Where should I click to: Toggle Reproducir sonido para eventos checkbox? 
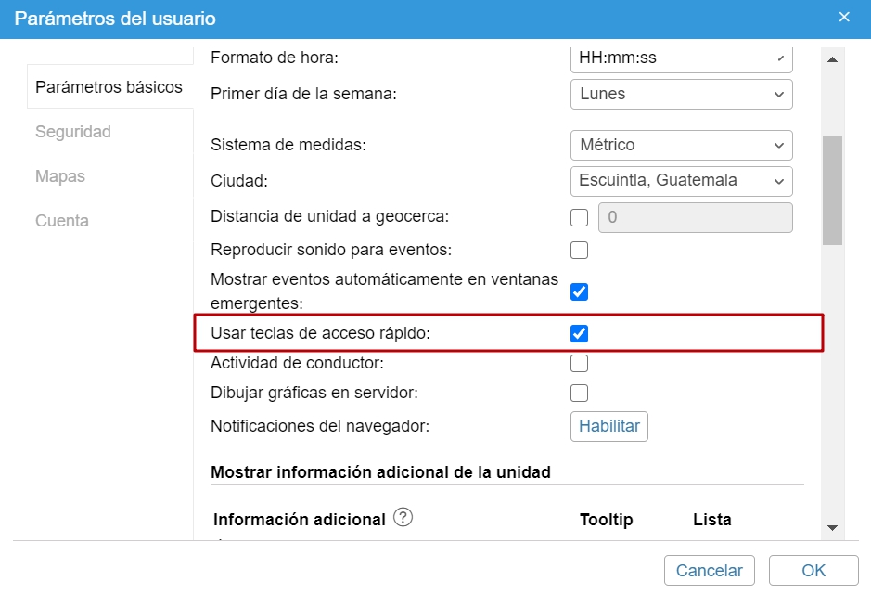pyautogui.click(x=580, y=250)
